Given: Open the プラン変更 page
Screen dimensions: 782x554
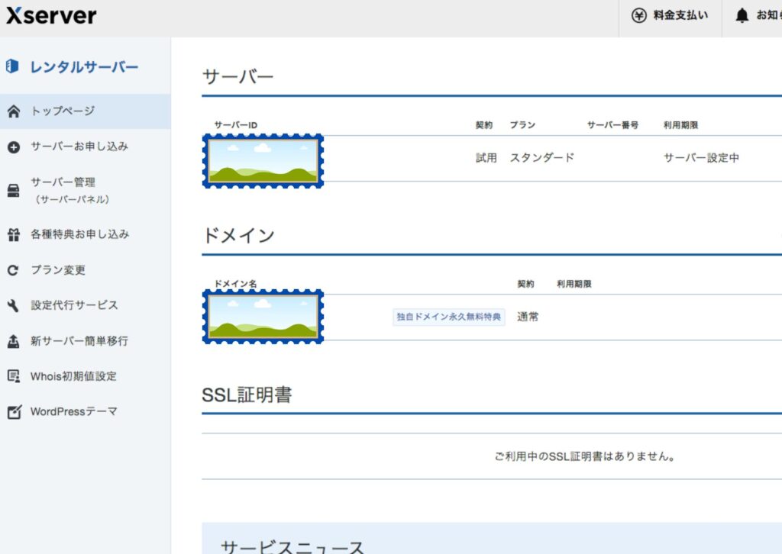Looking at the screenshot, I should click(86, 270).
